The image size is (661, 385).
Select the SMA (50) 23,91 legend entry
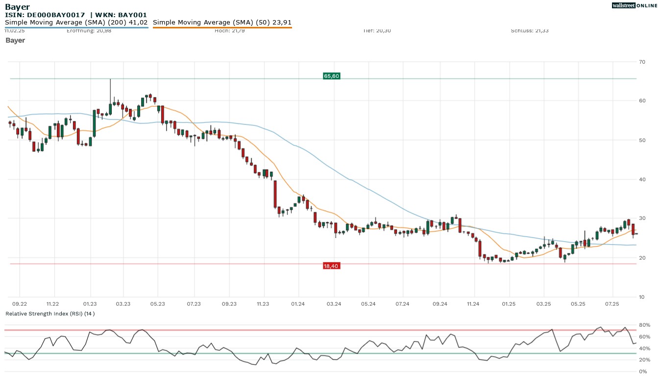222,22
